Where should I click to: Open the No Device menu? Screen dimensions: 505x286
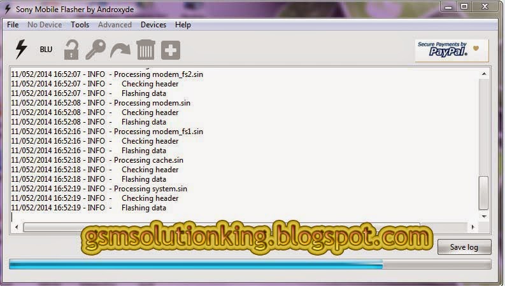pos(45,25)
